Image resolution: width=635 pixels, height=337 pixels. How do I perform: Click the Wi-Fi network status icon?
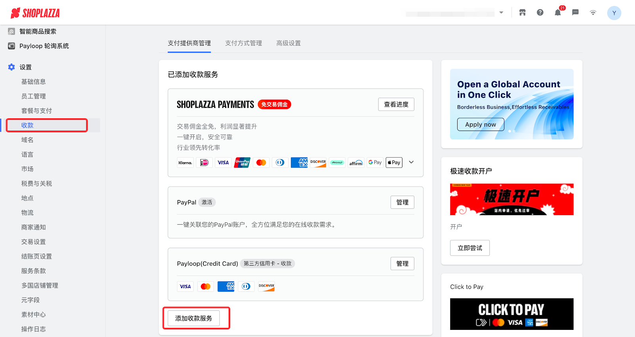pyautogui.click(x=593, y=13)
